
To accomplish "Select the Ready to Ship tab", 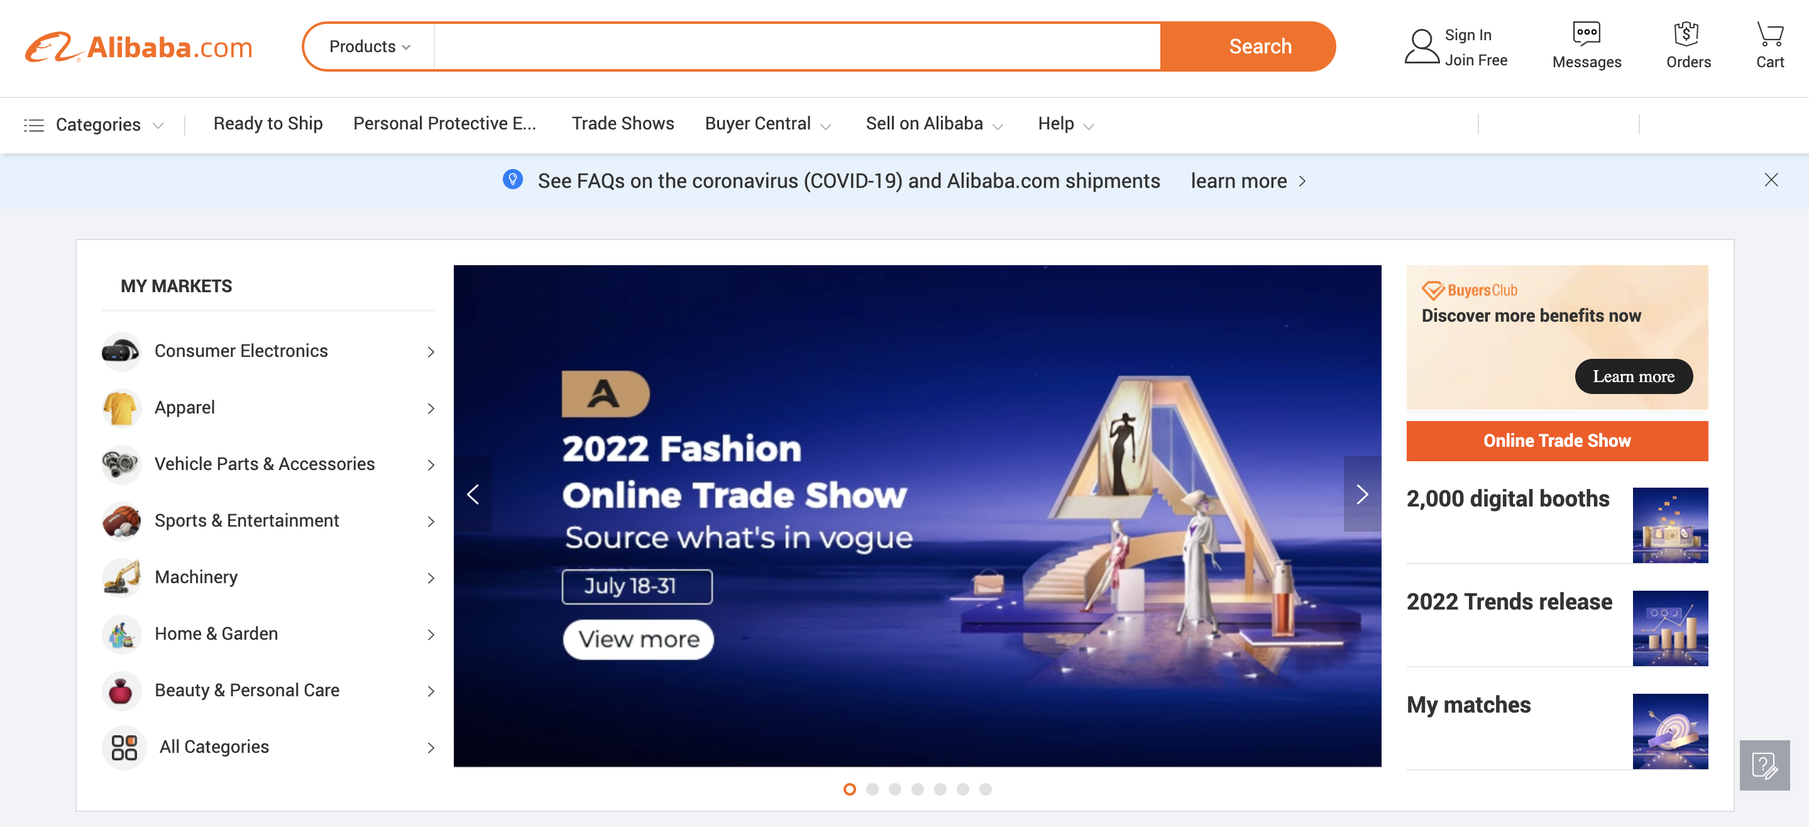I will 268,123.
